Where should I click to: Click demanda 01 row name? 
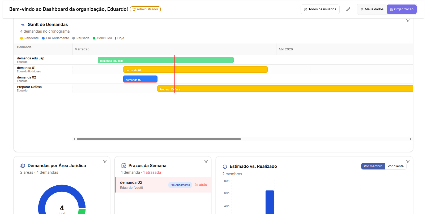[26, 68]
